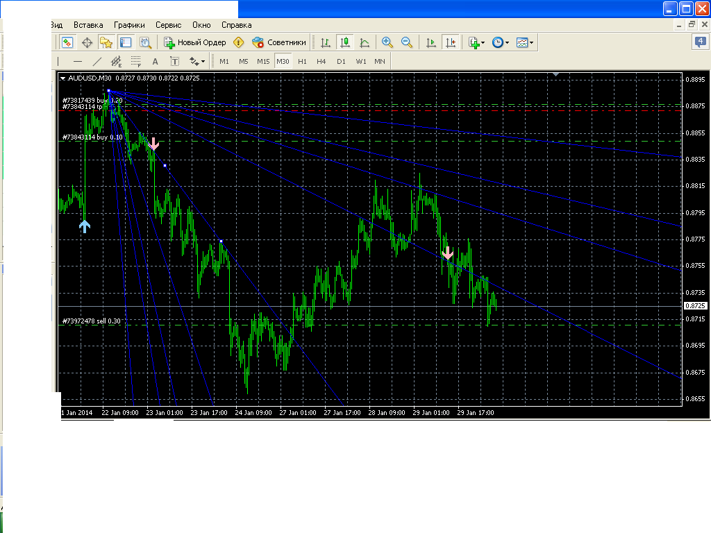Open the chart templates dropdown
Image resolution: width=711 pixels, height=533 pixels.
pyautogui.click(x=526, y=42)
